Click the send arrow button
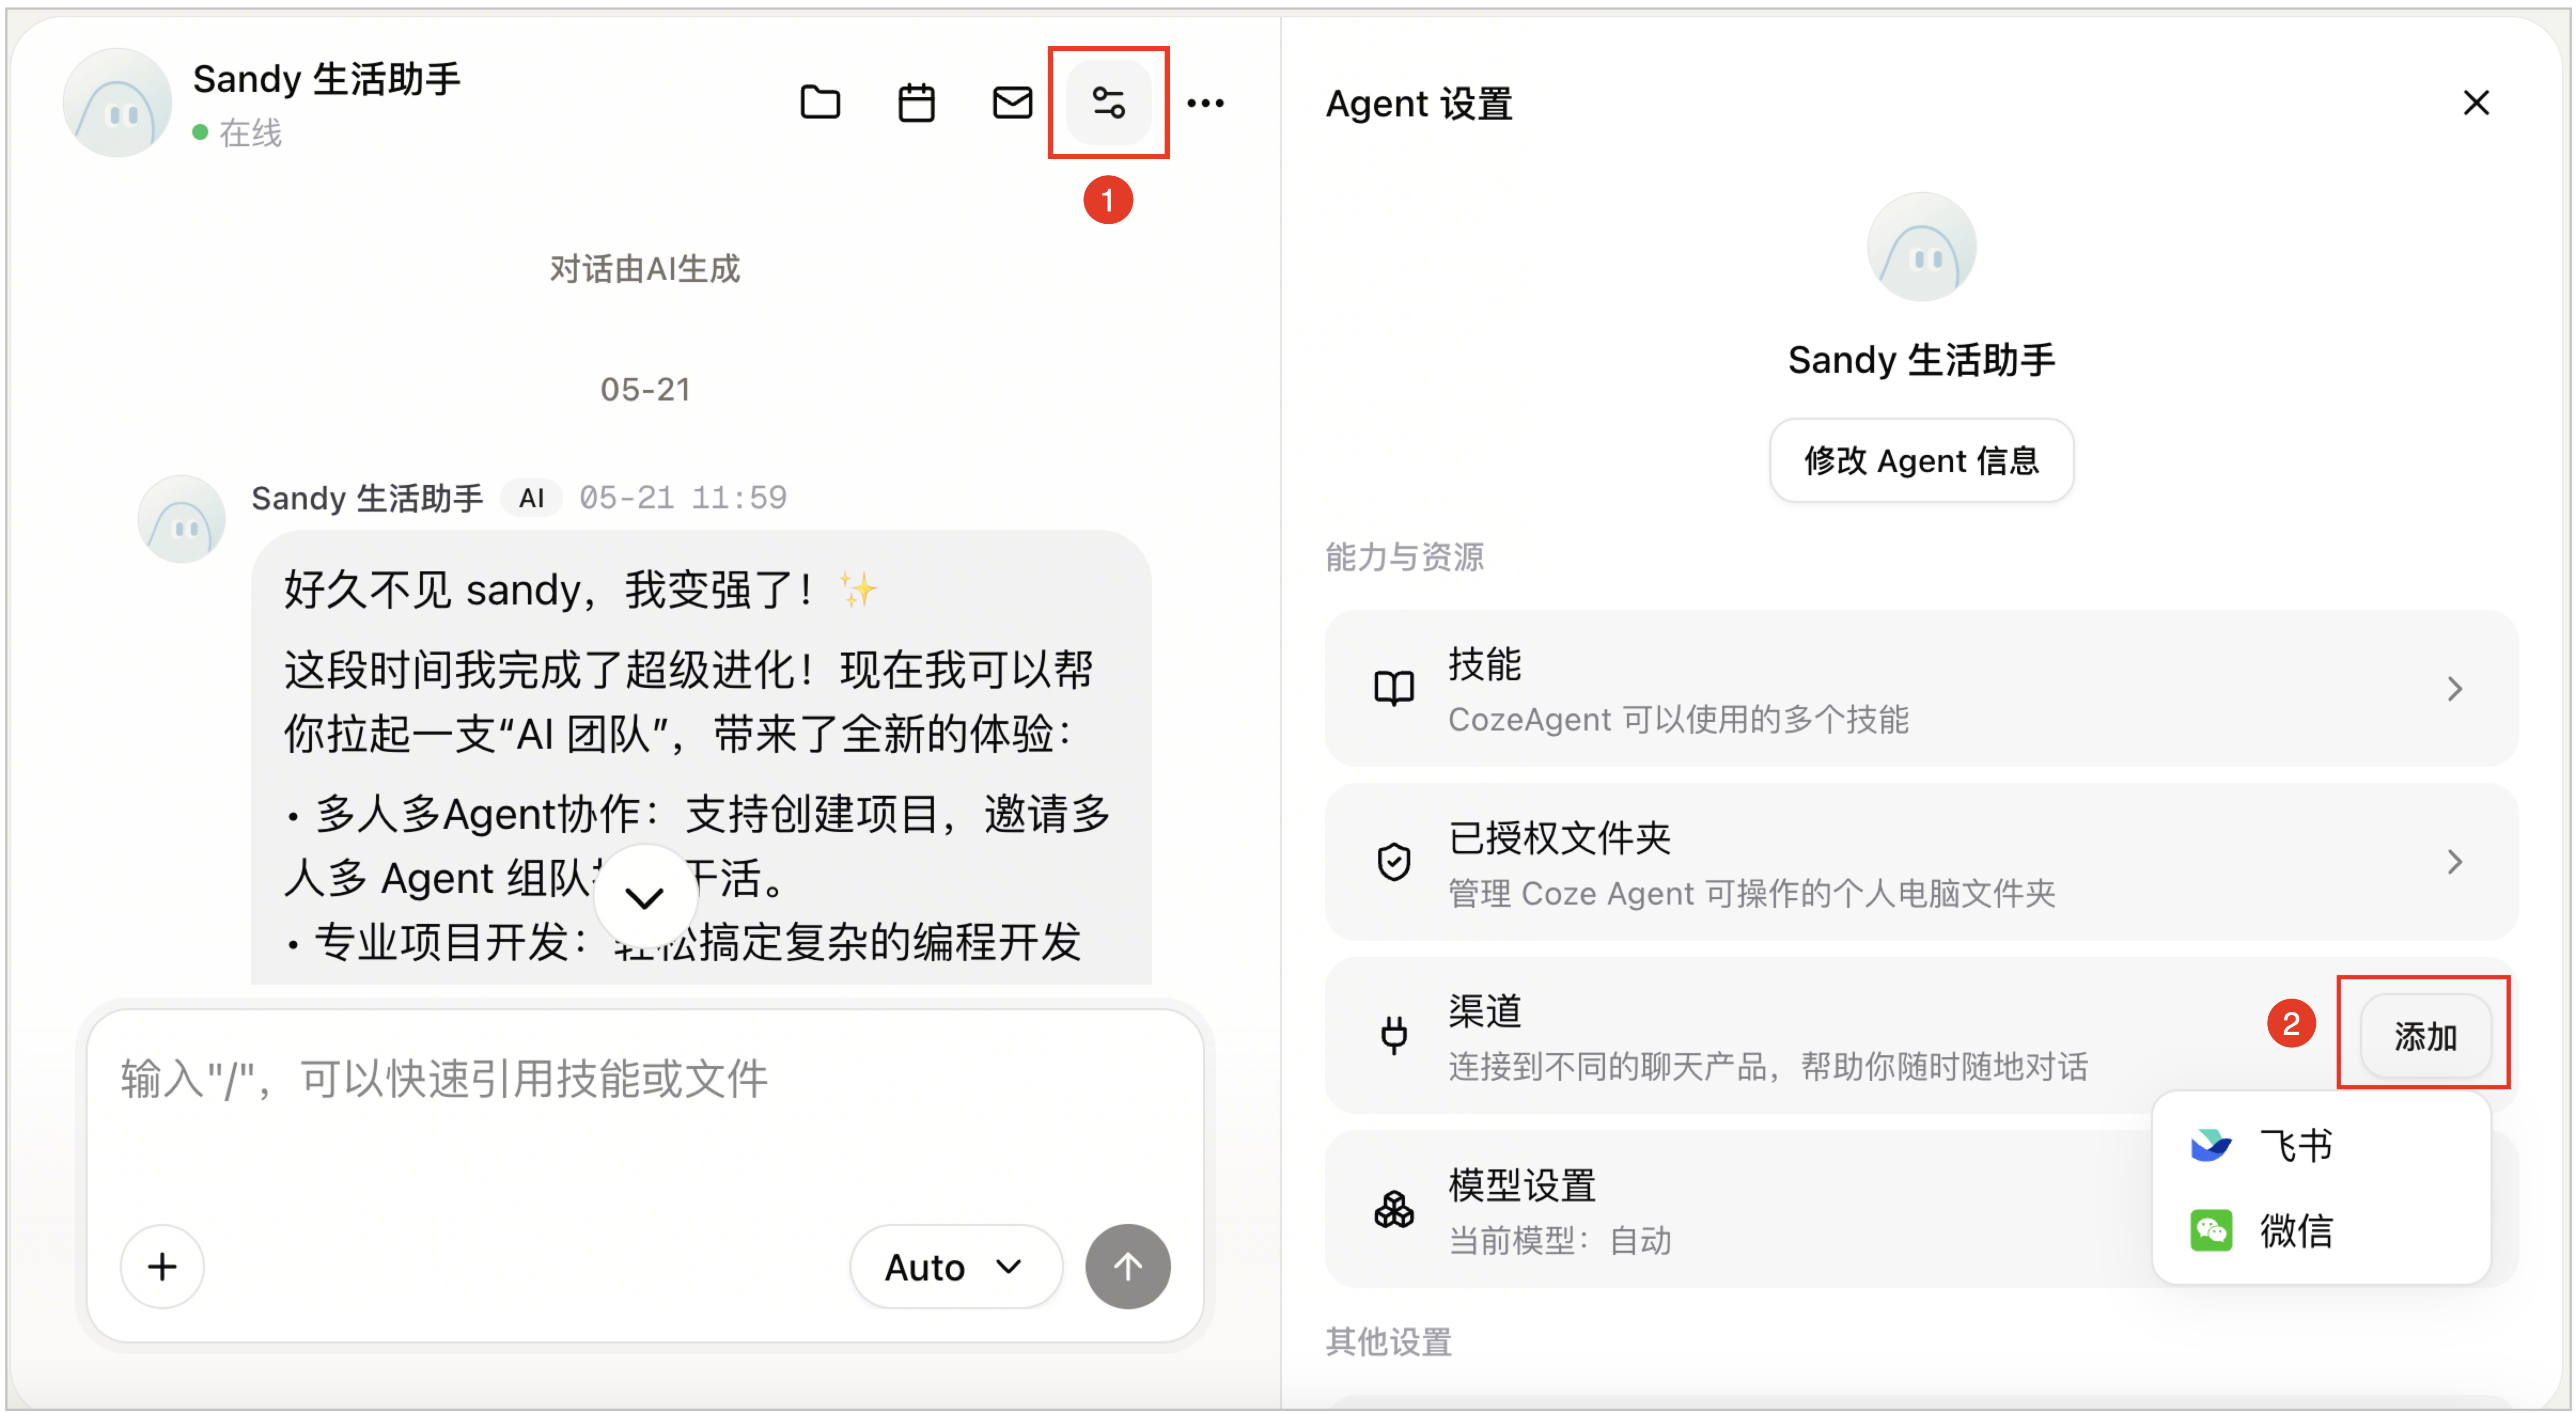 pyautogui.click(x=1127, y=1266)
